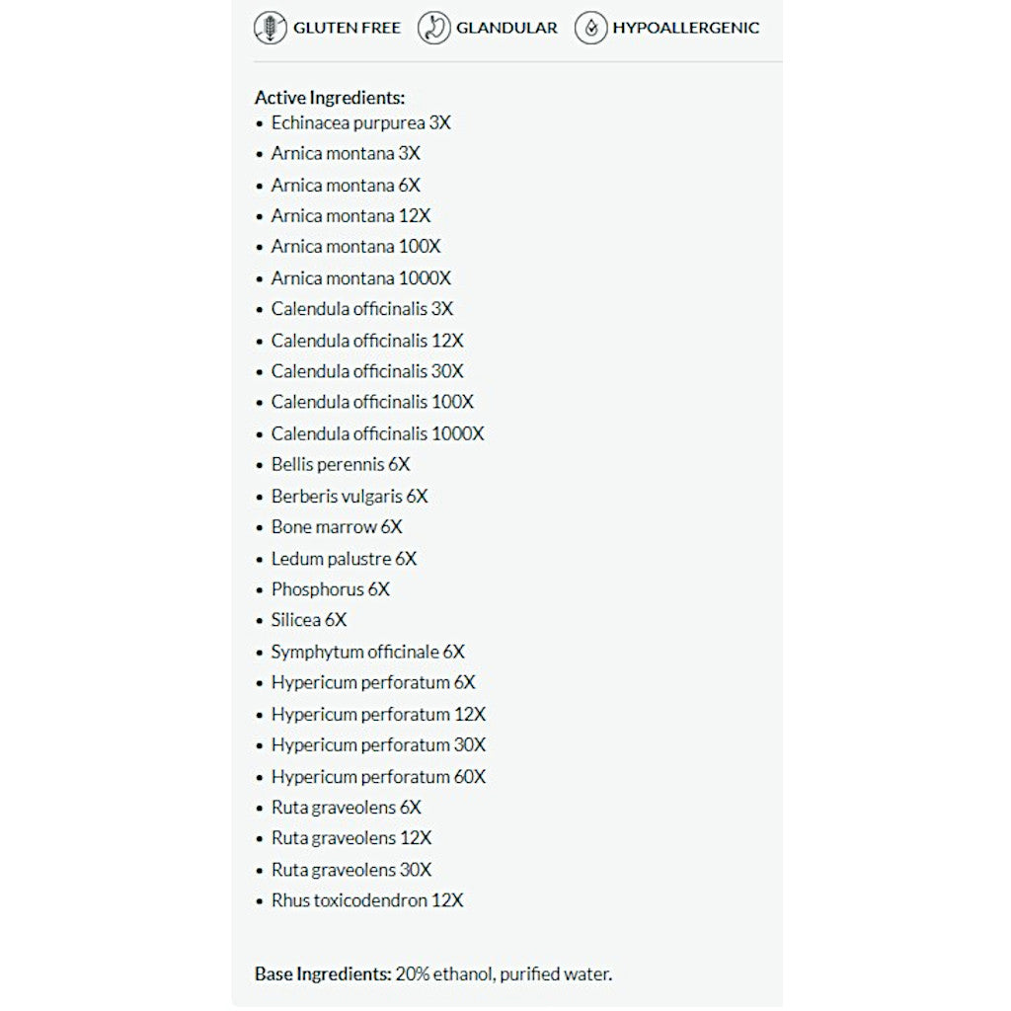Select the Bone marrow 6X entry
The width and height of the screenshot is (1011, 1011).
tap(337, 527)
